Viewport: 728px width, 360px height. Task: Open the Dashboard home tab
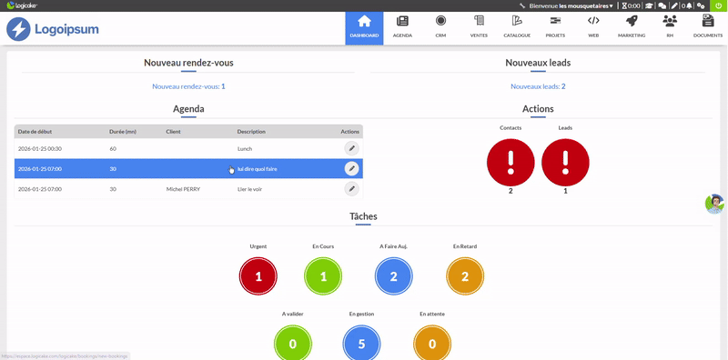364,28
